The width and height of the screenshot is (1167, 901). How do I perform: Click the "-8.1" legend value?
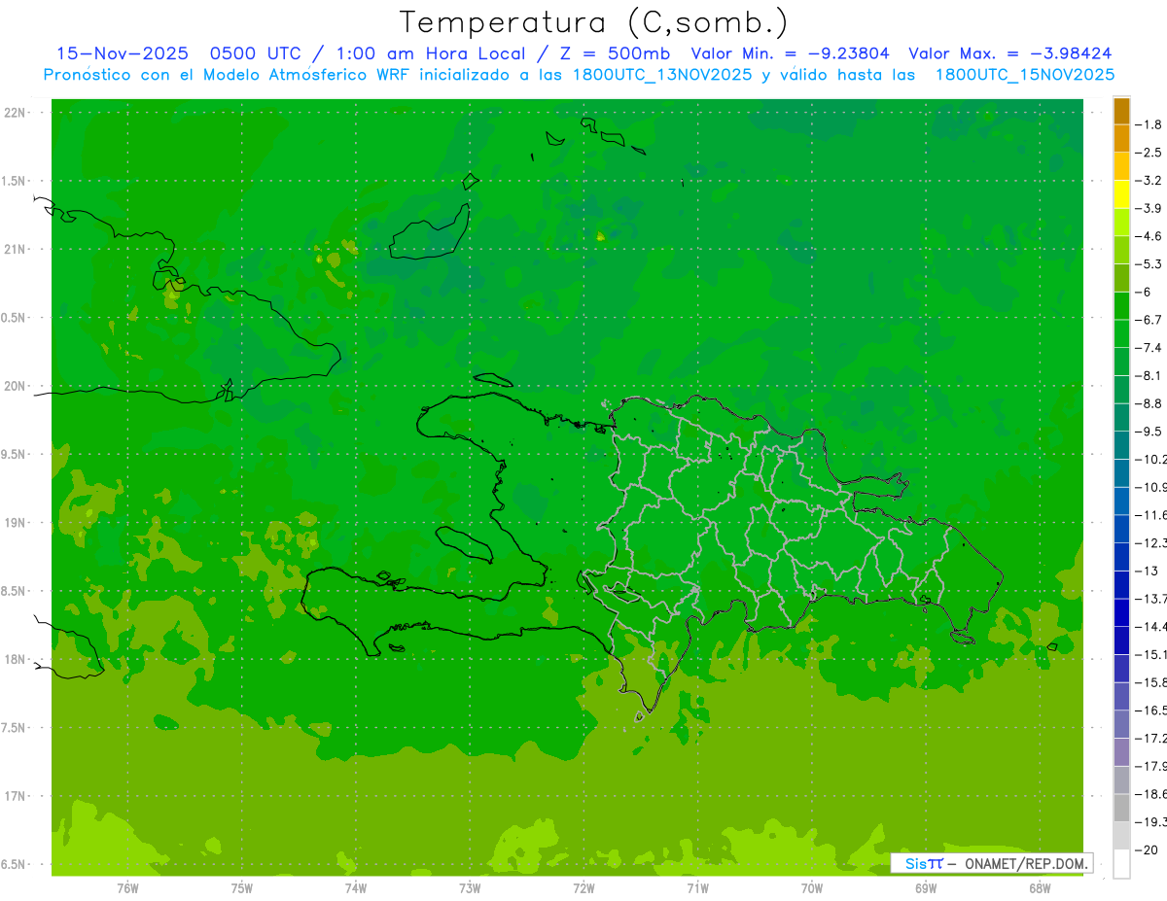point(1149,375)
